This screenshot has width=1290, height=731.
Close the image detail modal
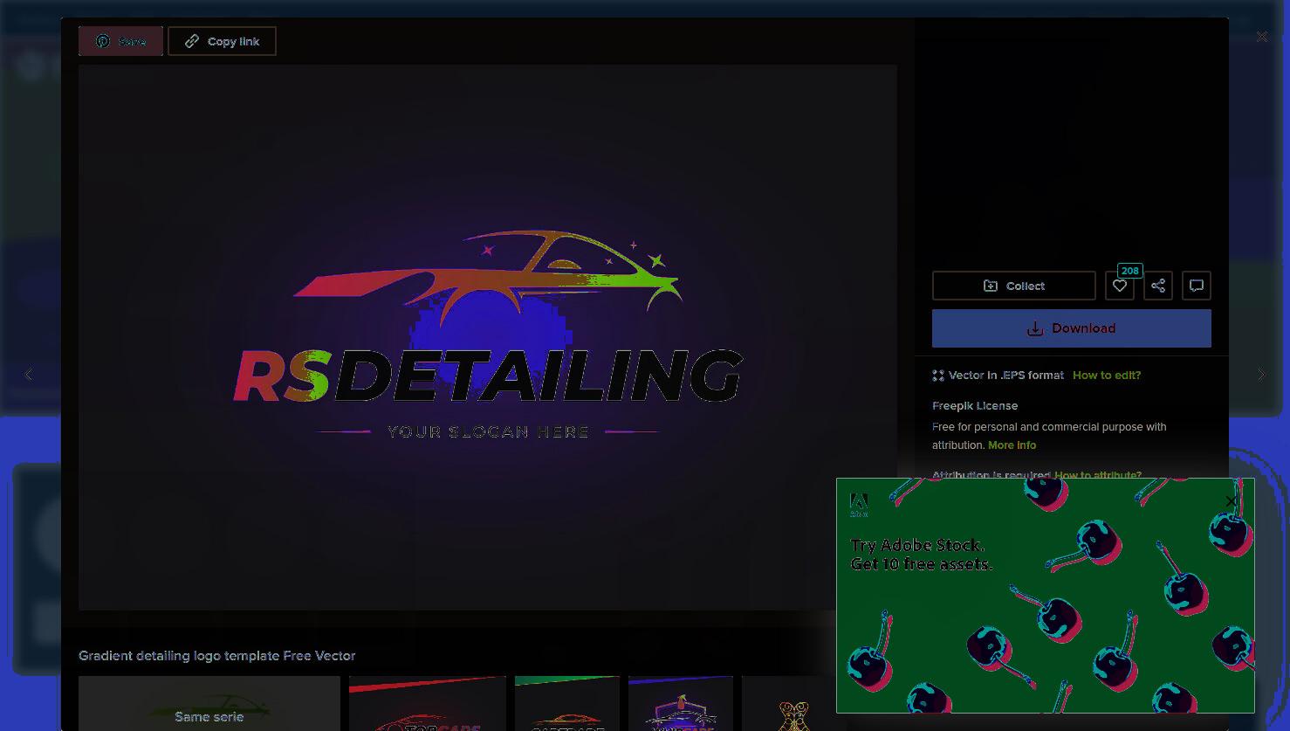1261,37
